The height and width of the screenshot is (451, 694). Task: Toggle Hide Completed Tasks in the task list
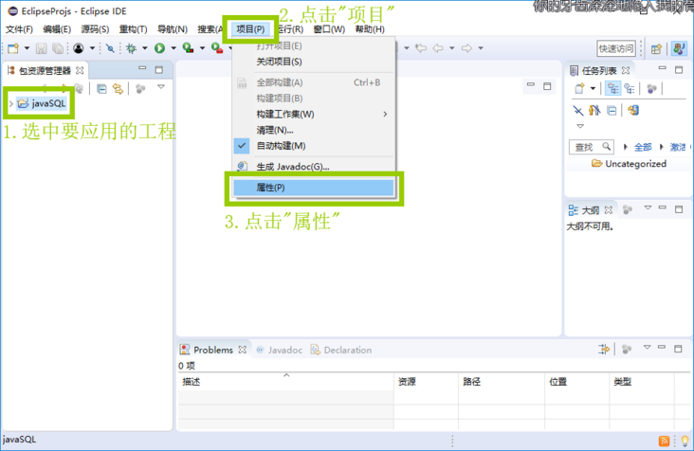coord(578,111)
